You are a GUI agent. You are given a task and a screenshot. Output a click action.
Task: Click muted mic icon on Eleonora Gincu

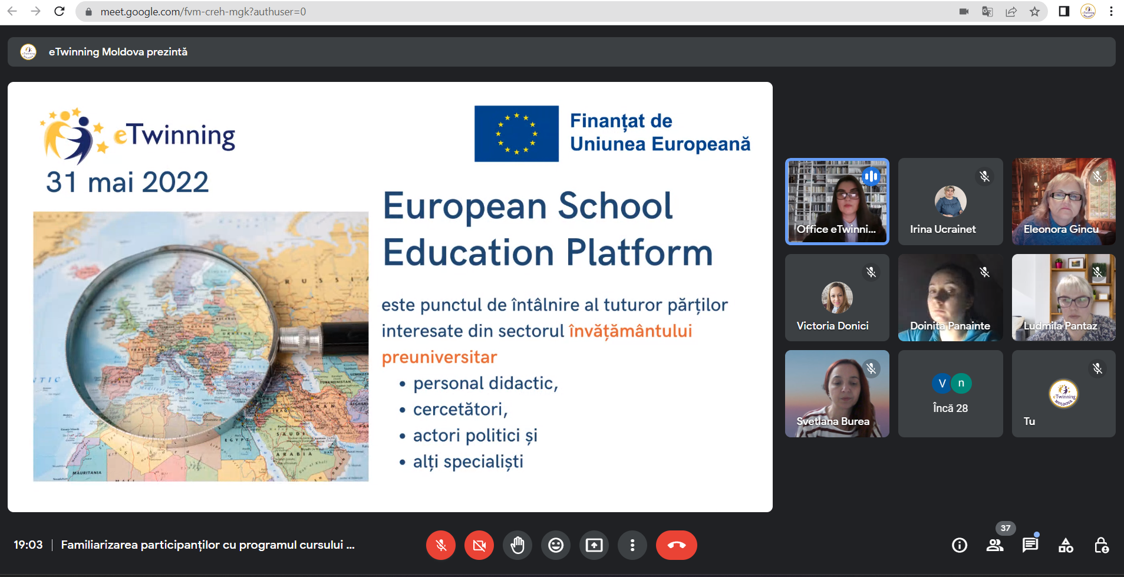point(1097,176)
